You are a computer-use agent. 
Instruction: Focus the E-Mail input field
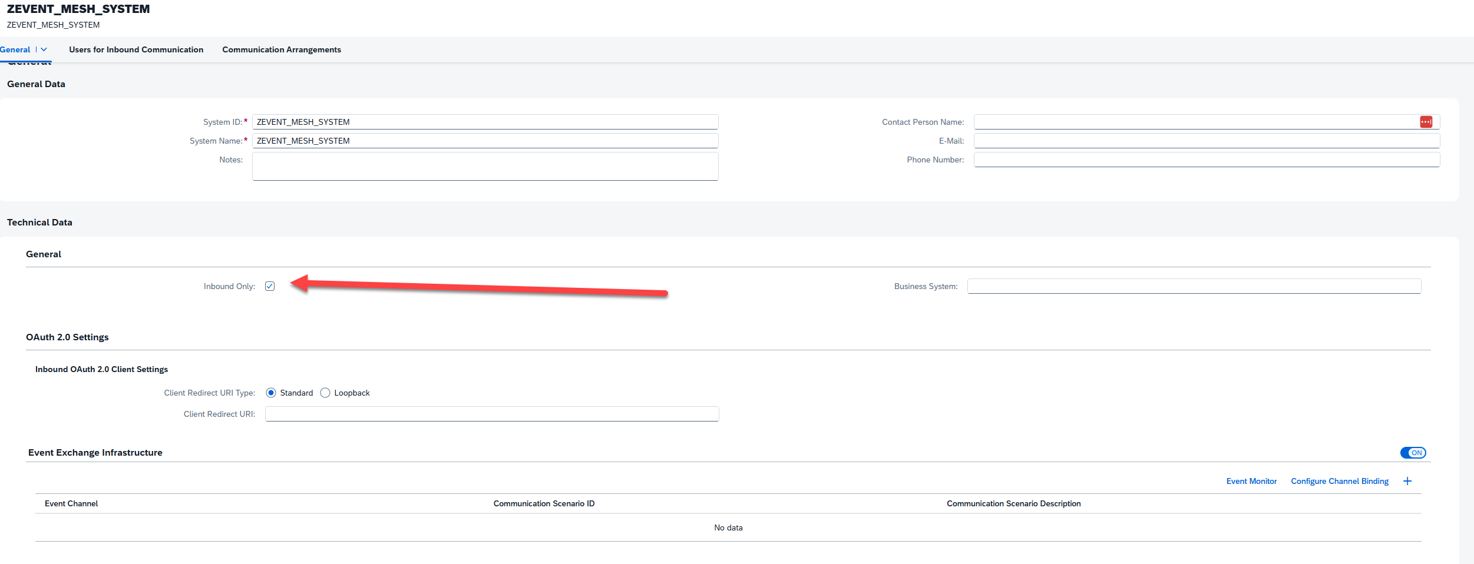pos(1206,141)
